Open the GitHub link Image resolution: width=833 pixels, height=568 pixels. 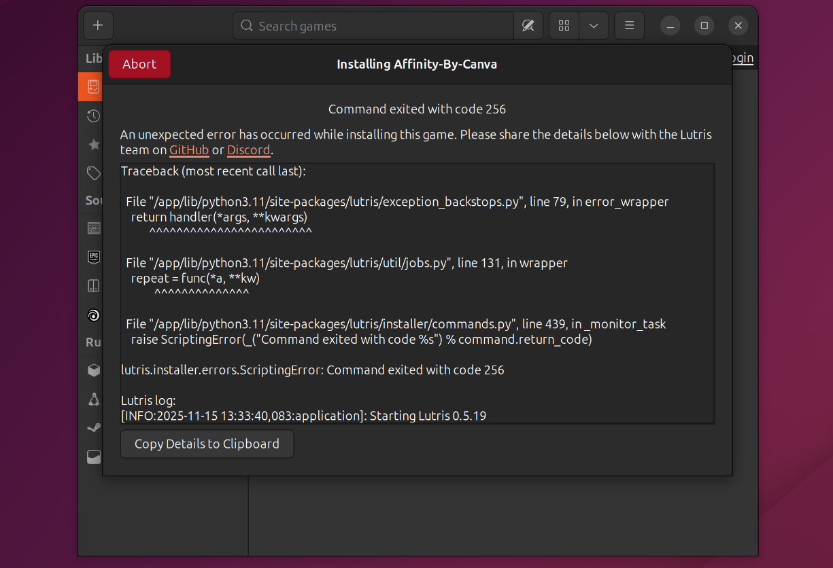click(189, 150)
